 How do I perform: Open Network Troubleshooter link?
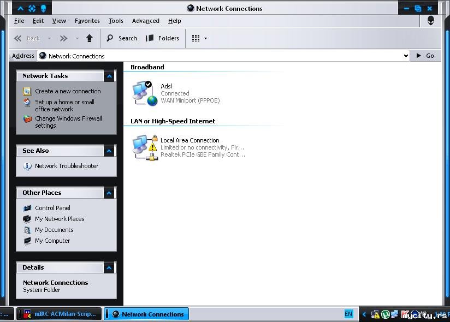(x=67, y=166)
